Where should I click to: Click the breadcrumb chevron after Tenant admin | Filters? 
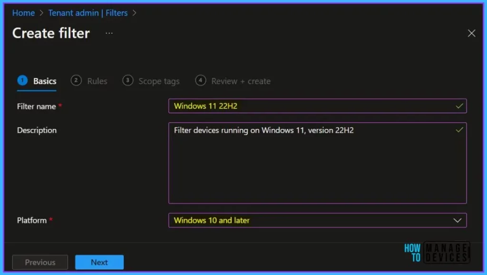(x=134, y=13)
